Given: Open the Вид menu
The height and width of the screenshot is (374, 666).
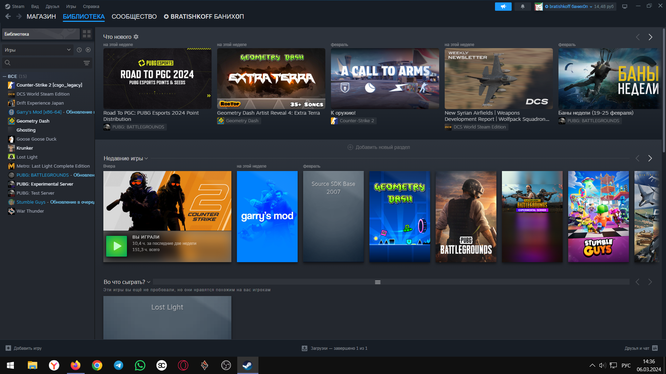Looking at the screenshot, I should [x=35, y=6].
